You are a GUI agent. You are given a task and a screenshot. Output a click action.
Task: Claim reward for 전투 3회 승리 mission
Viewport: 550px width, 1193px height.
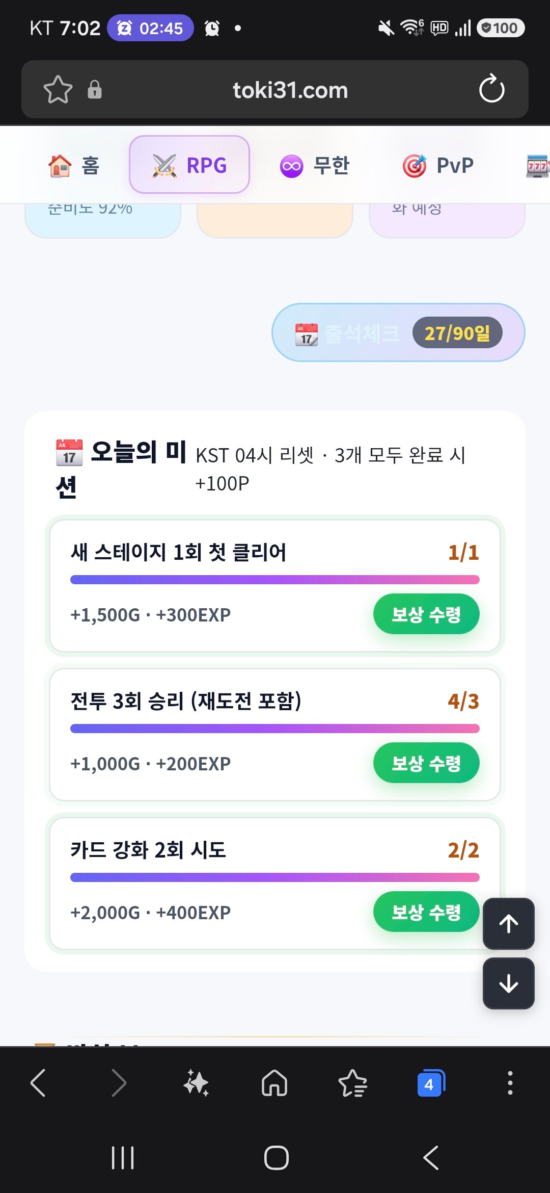(426, 763)
